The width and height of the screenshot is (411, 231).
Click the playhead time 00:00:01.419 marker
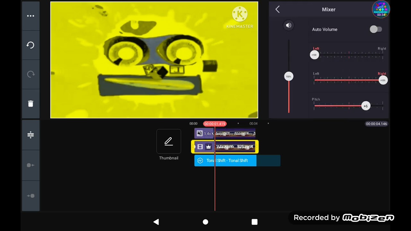pos(215,124)
